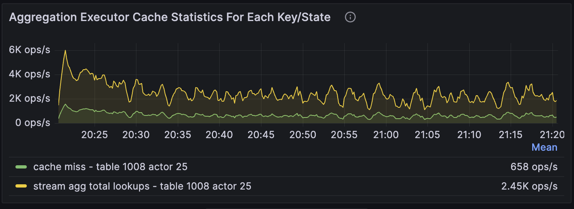Toggle the cache miss table 1008 series
The width and height of the screenshot is (574, 209).
click(x=110, y=166)
